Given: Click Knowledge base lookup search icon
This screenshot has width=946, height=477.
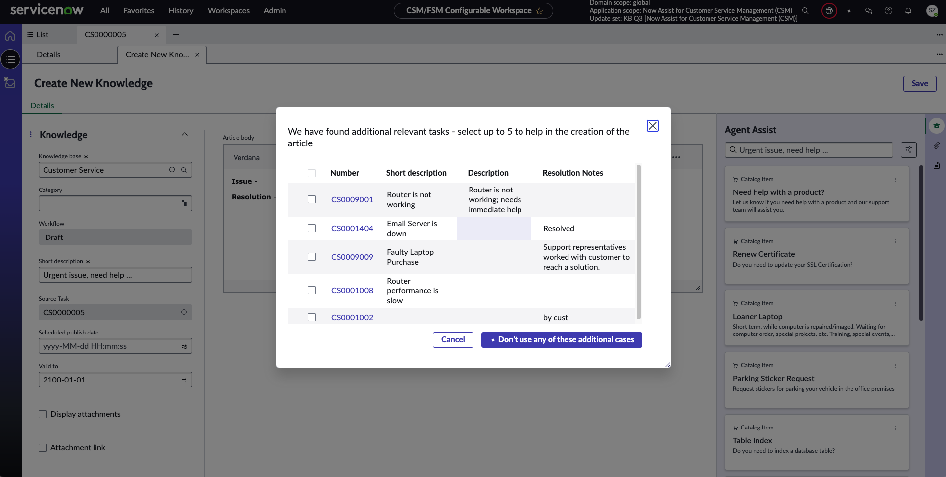Looking at the screenshot, I should click(x=184, y=170).
